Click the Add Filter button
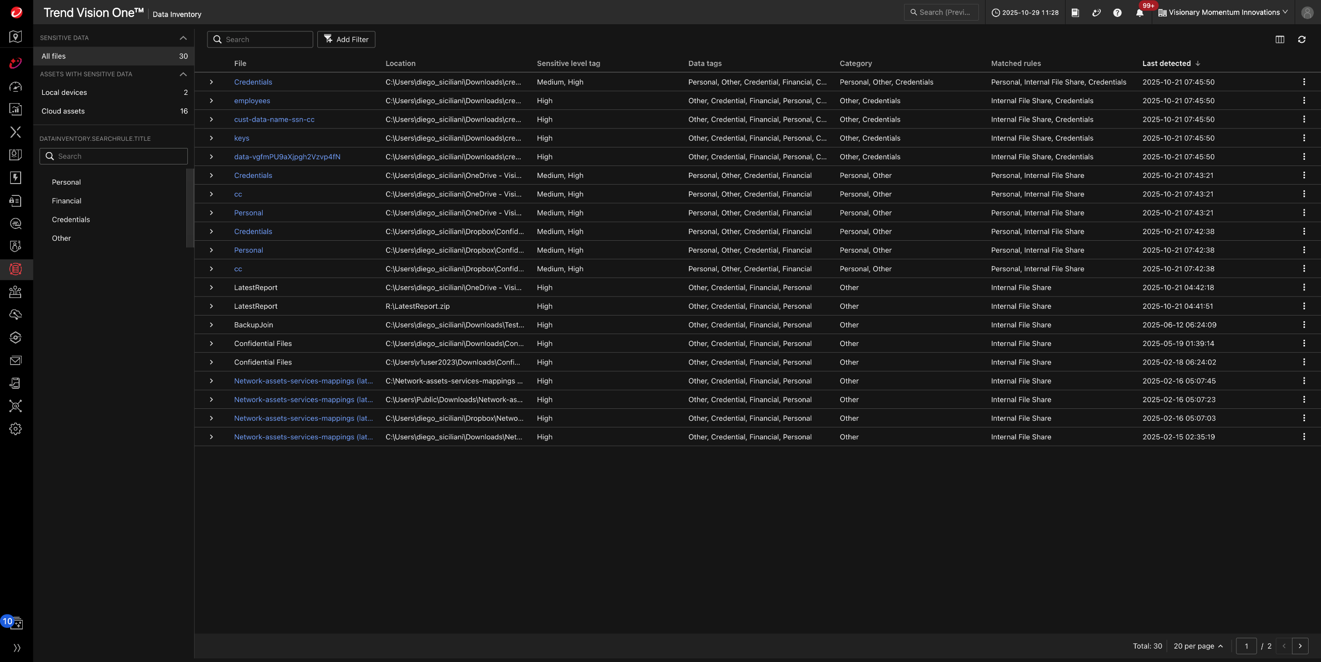 tap(346, 40)
